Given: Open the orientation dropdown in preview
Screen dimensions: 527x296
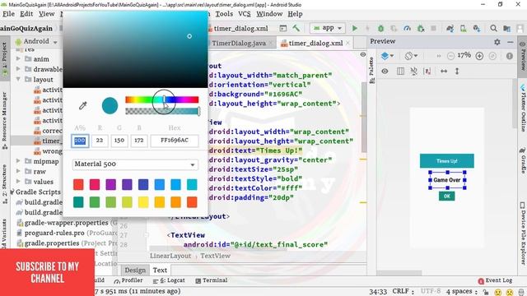Looking at the screenshot, I should [x=411, y=56].
